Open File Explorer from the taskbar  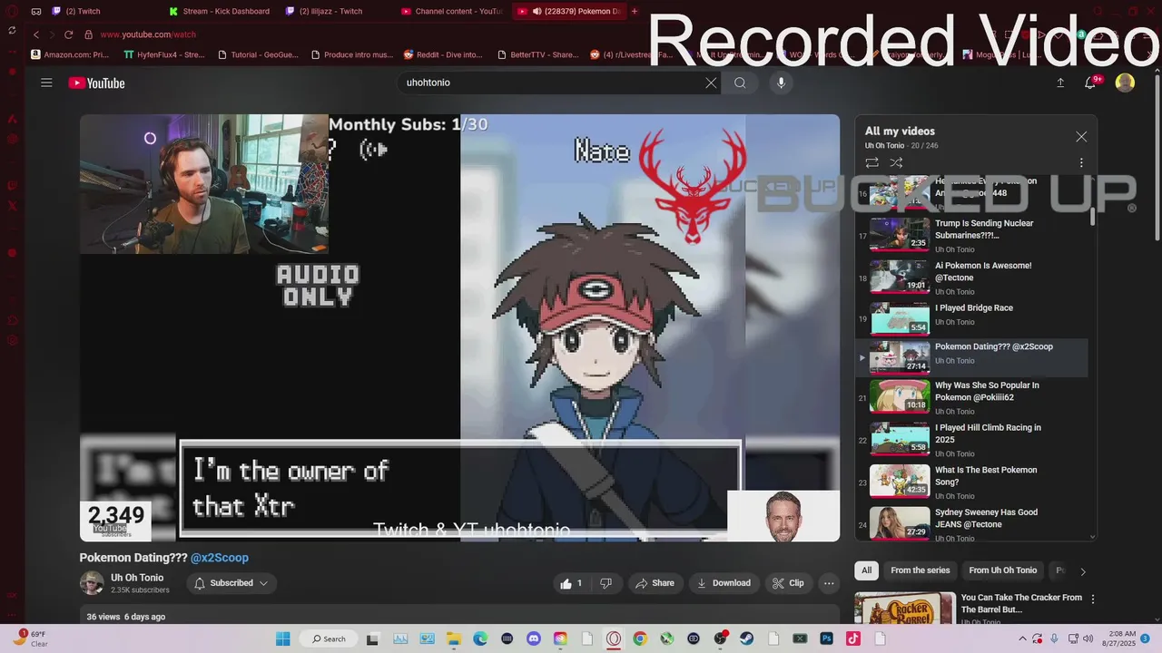[x=453, y=638]
